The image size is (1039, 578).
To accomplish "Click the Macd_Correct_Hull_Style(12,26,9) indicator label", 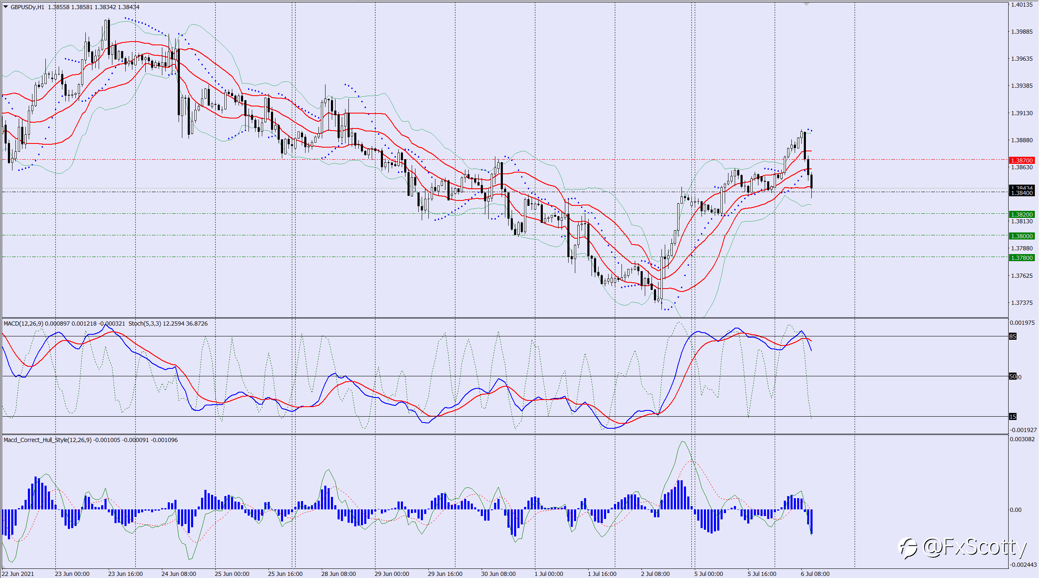I will click(x=47, y=440).
